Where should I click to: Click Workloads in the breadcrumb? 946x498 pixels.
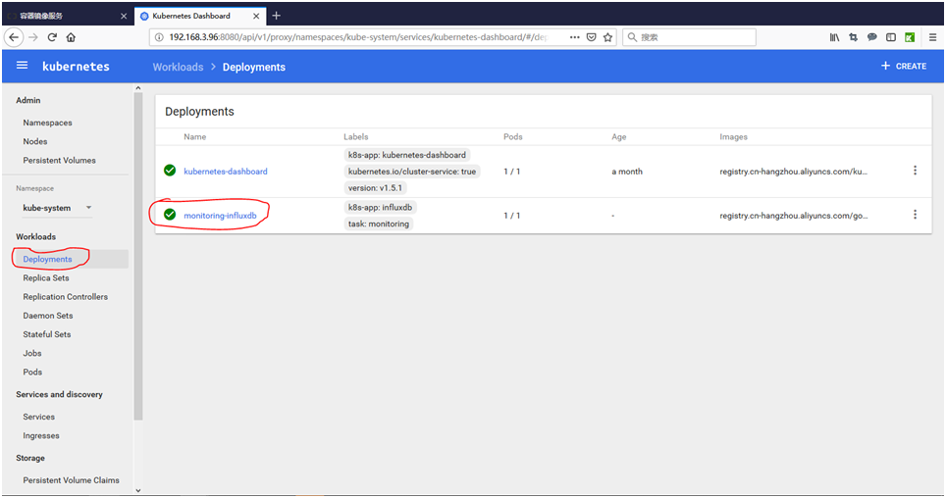click(178, 67)
